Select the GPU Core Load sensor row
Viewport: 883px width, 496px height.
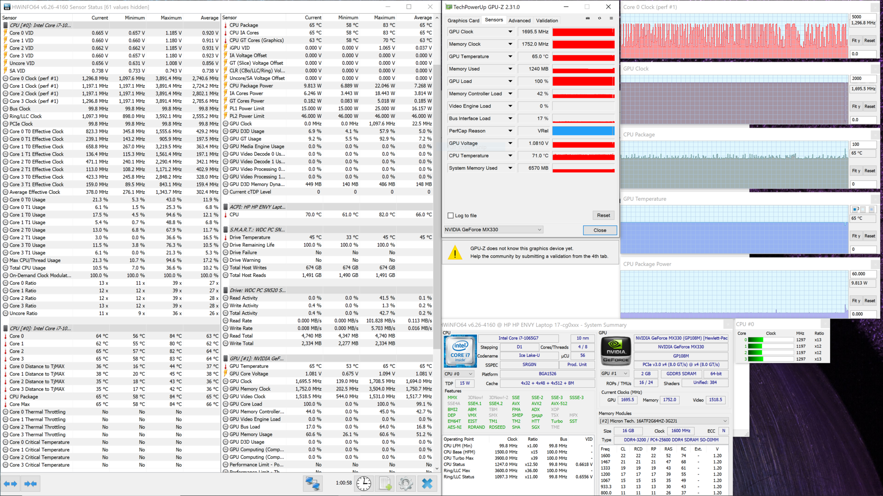(328, 404)
